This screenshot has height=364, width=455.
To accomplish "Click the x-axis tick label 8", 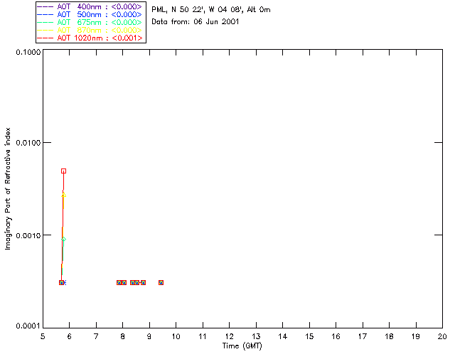I will pos(123,336).
